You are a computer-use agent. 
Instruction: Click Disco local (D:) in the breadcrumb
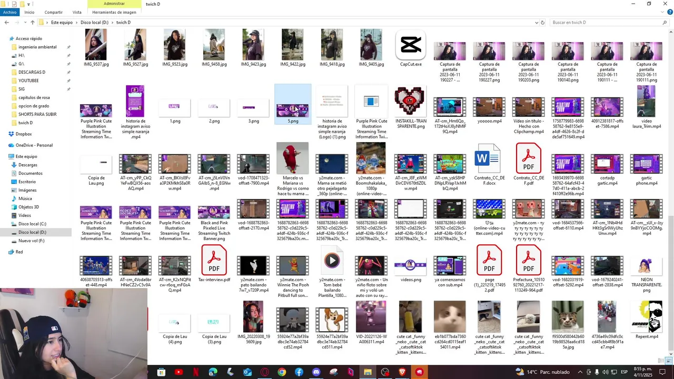pyautogui.click(x=94, y=23)
